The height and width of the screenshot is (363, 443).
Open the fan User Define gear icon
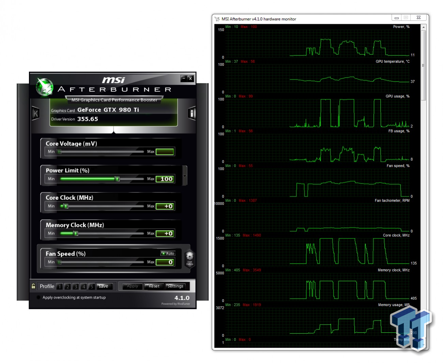pos(190,259)
